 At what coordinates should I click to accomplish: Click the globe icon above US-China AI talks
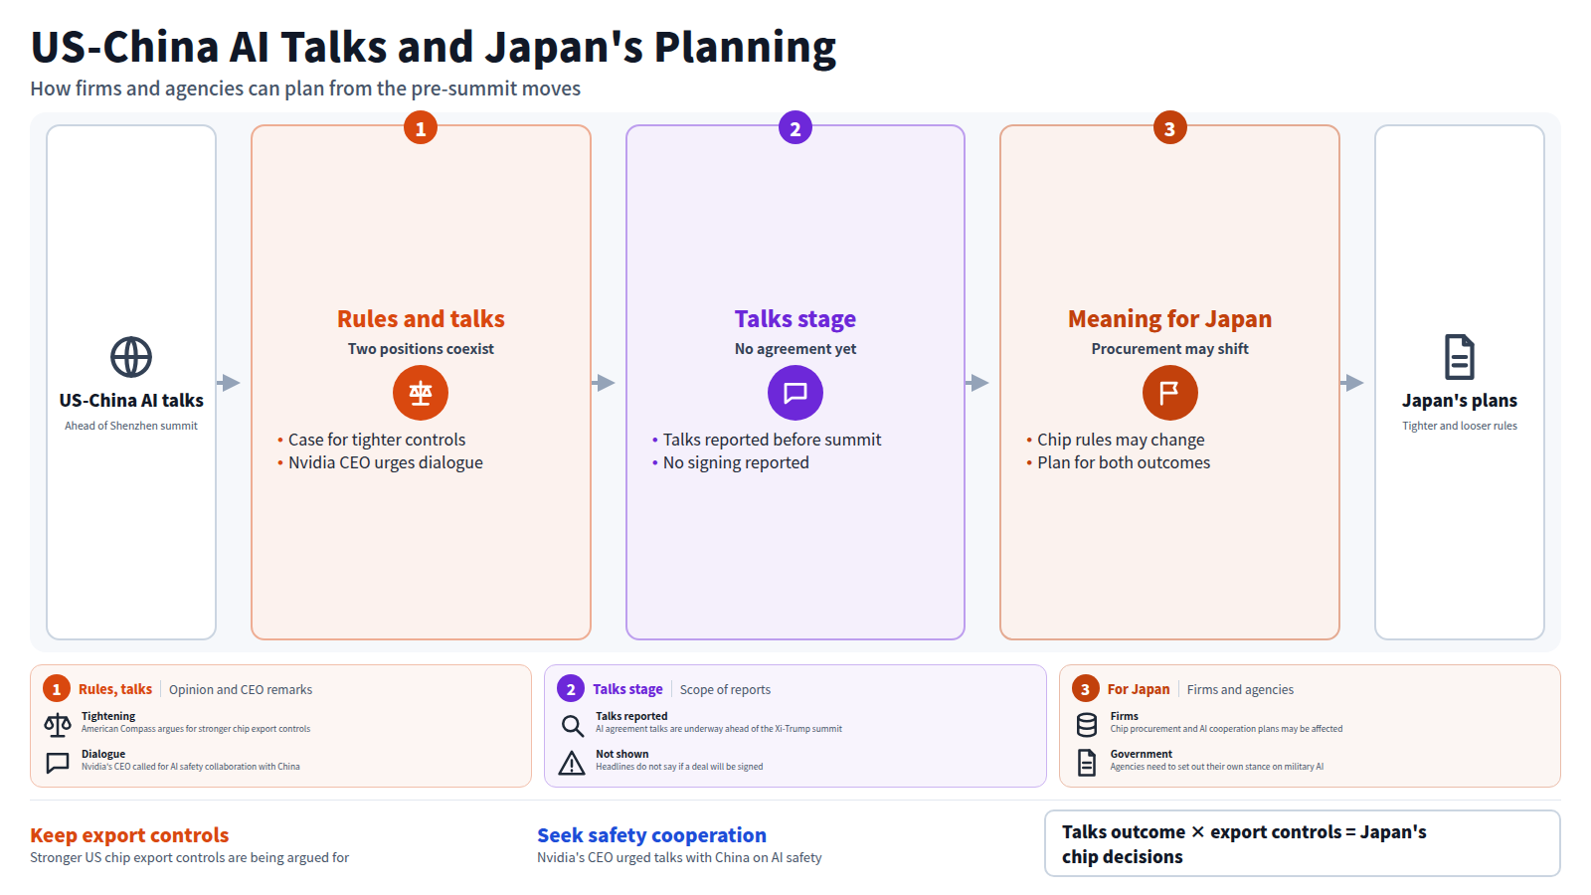tap(131, 357)
